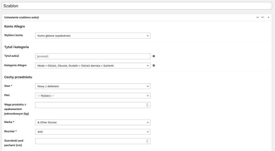The image size is (275, 151).
Task: Open the Rozmiar dropdown showing 4XS
Action: [x=93, y=132]
